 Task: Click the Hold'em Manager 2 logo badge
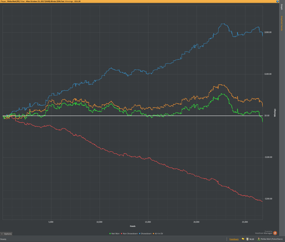(275, 233)
